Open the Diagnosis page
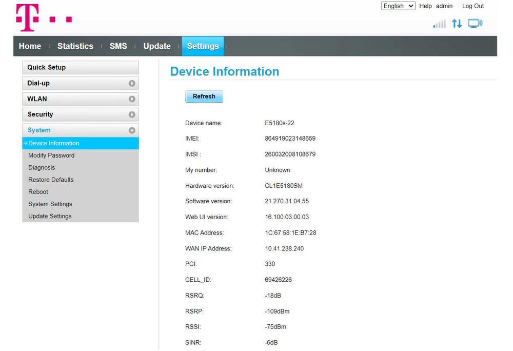513x351 pixels. [42, 167]
